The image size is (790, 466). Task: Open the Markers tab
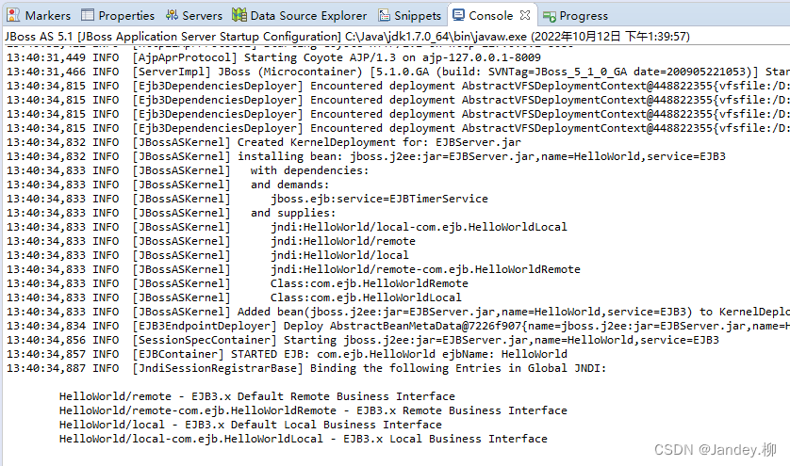(39, 16)
